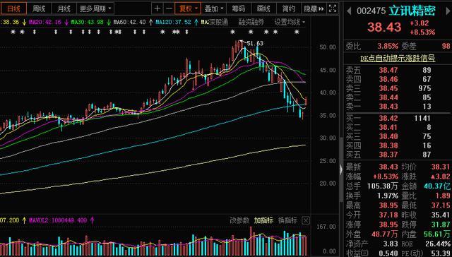This screenshot has width=452, height=257.
Task: Toggle the 筹码 chip distribution view
Action: click(239, 8)
